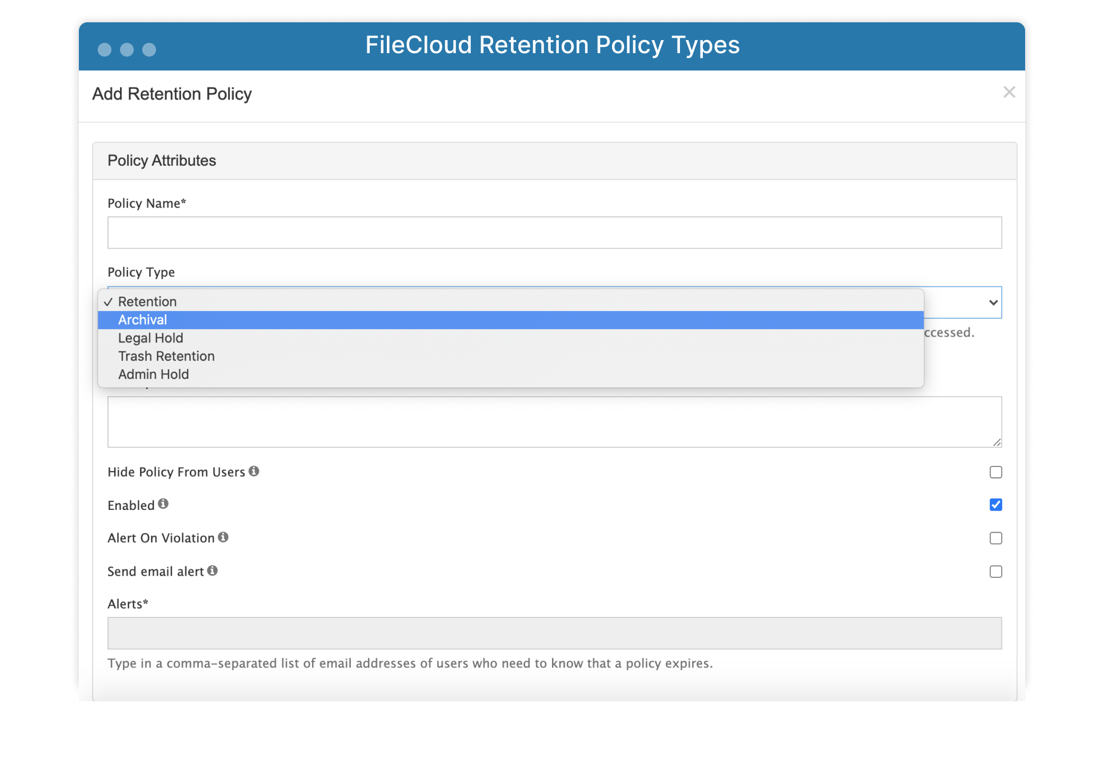1104x782 pixels.
Task: Select Admin Hold policy type option
Action: click(x=154, y=374)
